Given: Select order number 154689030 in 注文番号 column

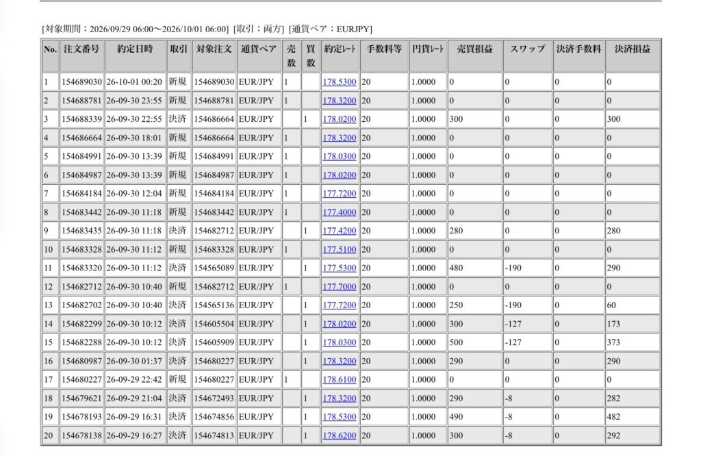Looking at the screenshot, I should [82, 81].
